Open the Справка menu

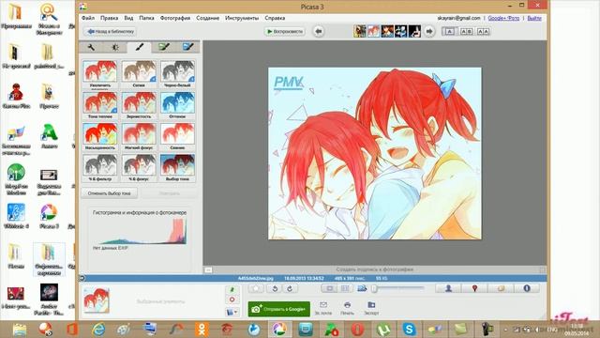[275, 18]
